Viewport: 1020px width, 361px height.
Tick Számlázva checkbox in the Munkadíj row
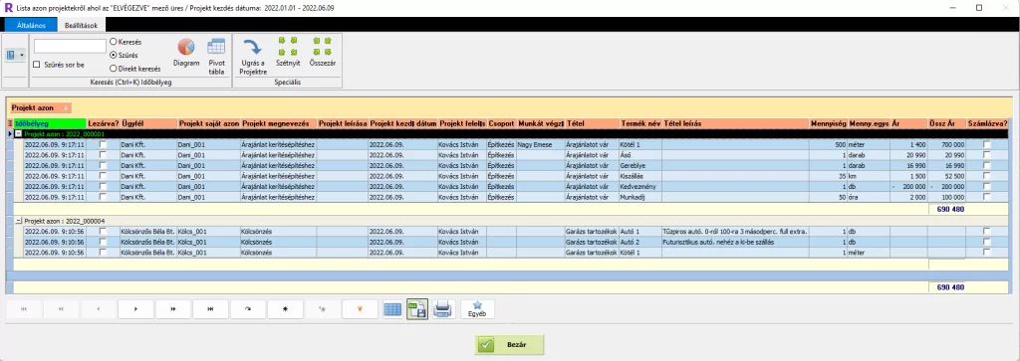point(987,197)
